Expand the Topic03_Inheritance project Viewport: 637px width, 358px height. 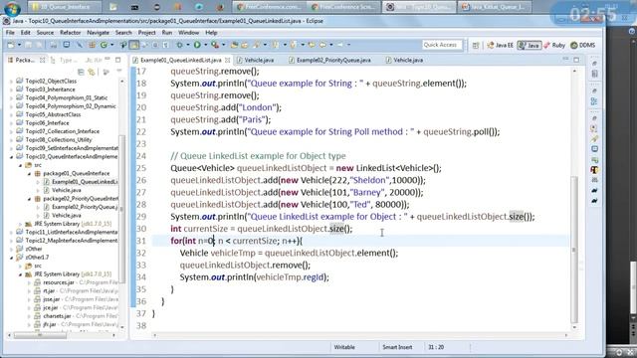click(11, 89)
